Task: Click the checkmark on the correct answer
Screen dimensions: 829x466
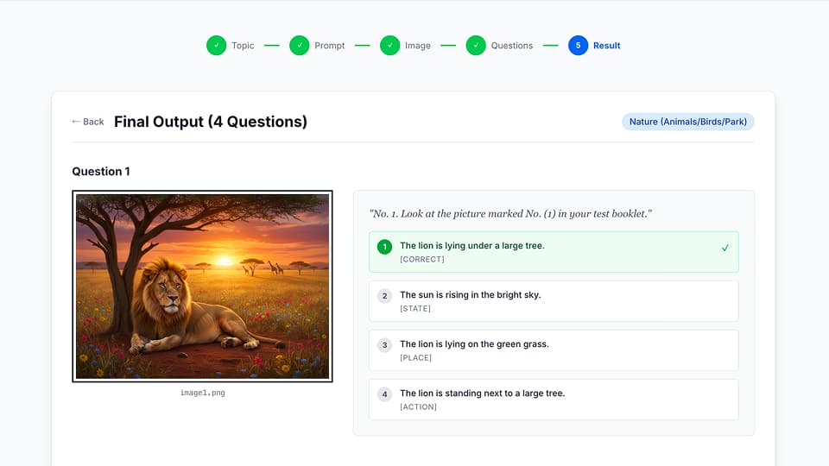Action: [725, 248]
